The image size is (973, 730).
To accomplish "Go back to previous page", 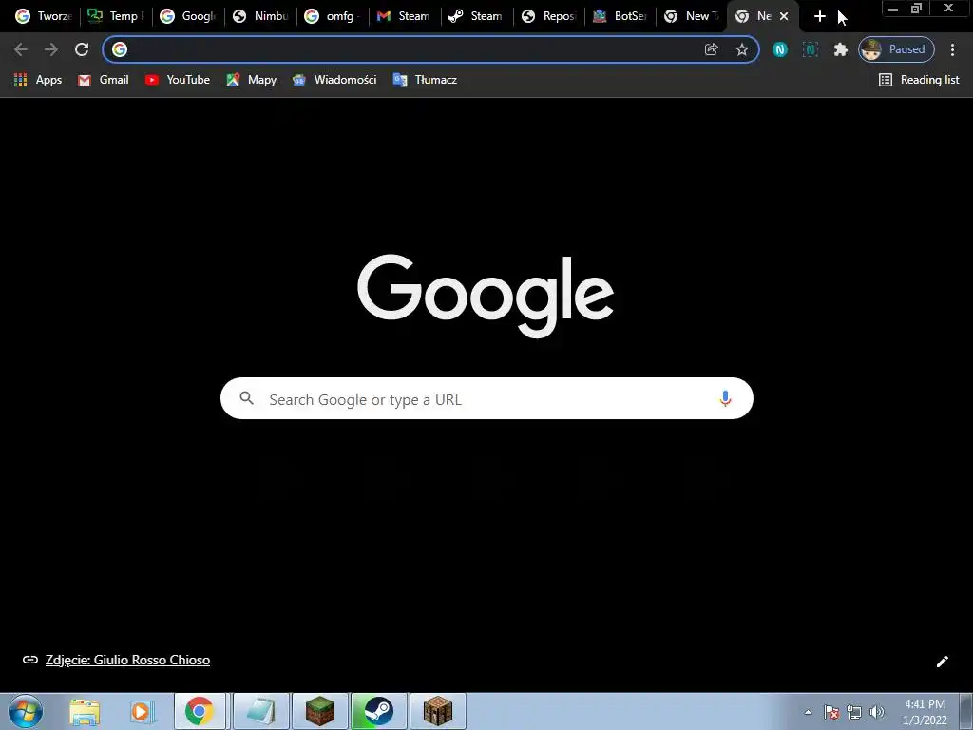I will [x=21, y=49].
